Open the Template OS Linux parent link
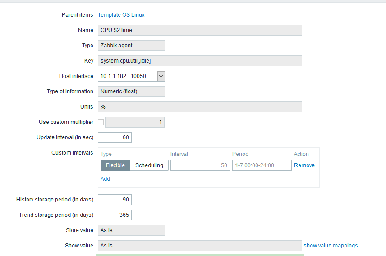The width and height of the screenshot is (386, 256). click(x=121, y=15)
